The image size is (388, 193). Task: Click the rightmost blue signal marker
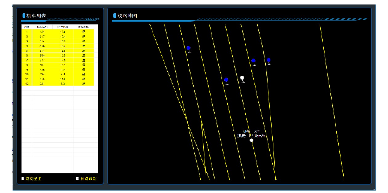tap(269, 60)
